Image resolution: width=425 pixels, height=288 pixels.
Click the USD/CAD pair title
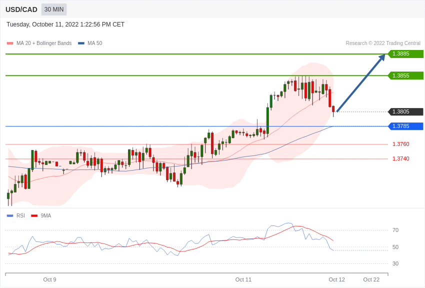pos(21,9)
